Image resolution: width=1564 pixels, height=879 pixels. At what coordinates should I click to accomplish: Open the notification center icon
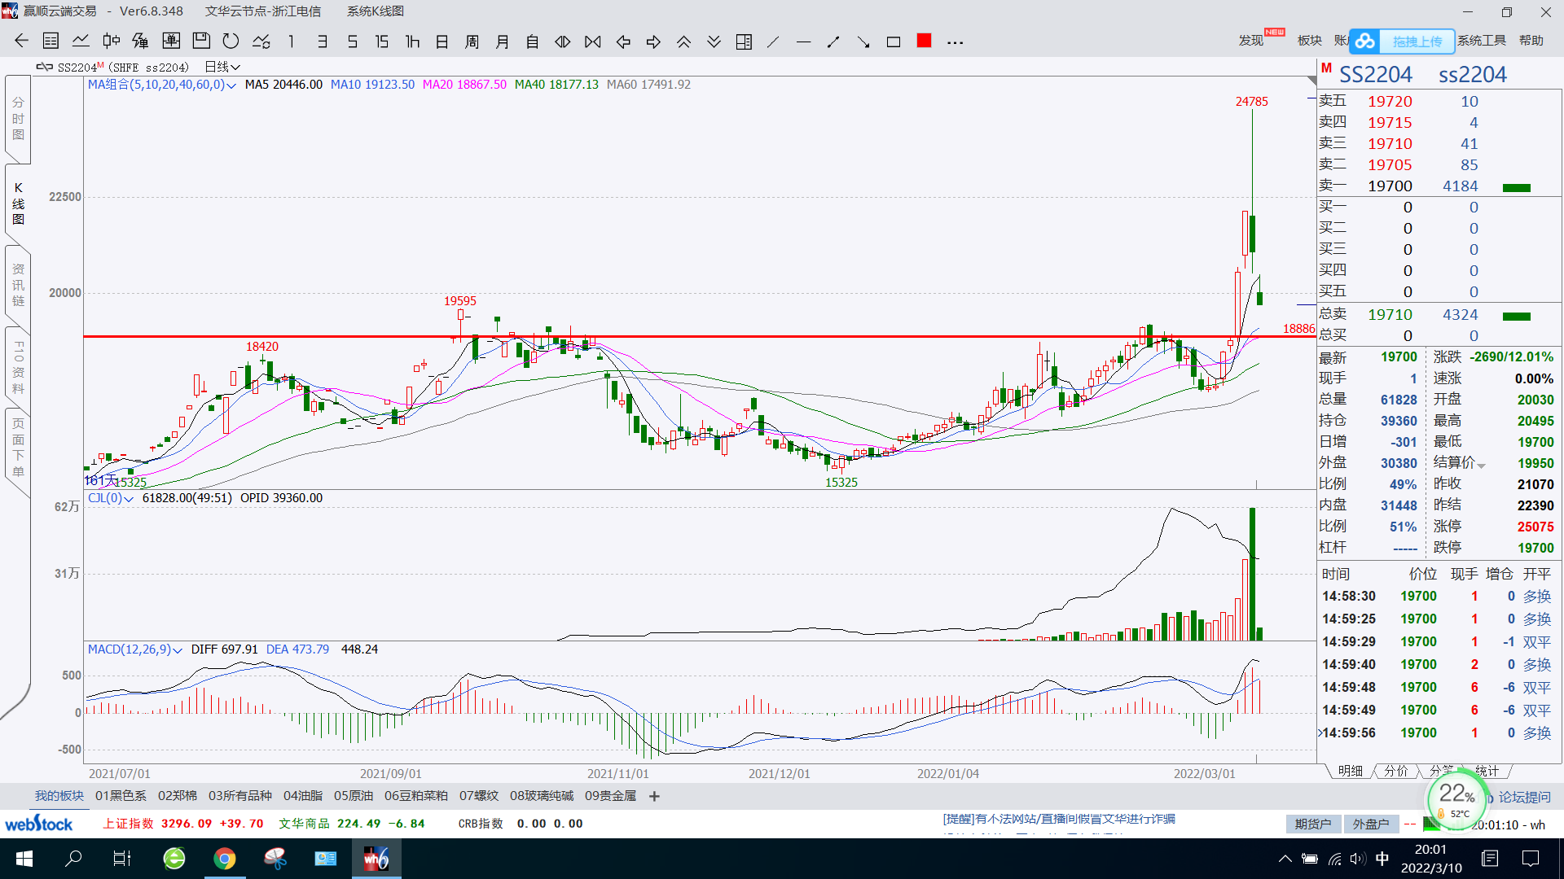point(1531,859)
